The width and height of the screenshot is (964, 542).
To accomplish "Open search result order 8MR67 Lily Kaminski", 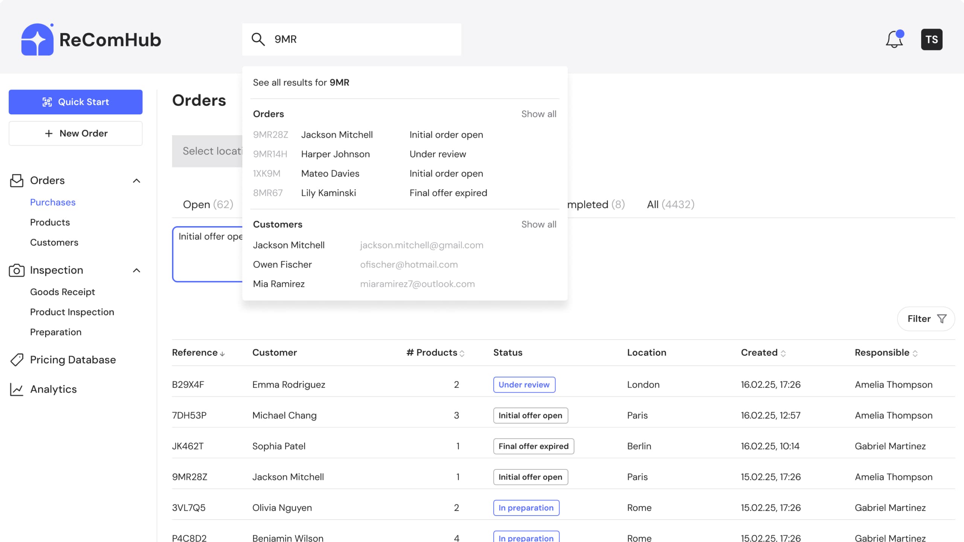I will point(405,193).
